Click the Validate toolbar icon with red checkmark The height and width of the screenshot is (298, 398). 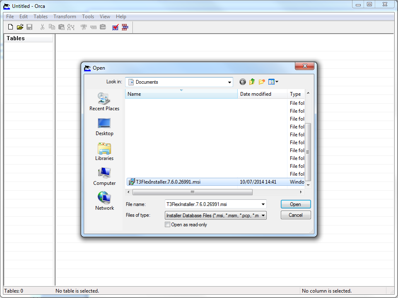116,27
